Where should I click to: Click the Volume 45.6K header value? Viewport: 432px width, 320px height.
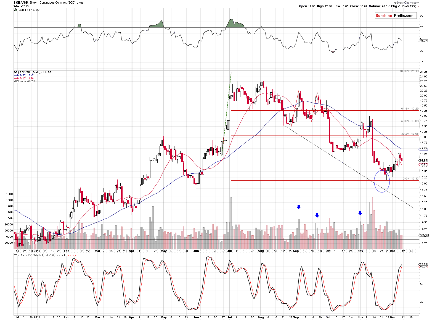(379, 6)
